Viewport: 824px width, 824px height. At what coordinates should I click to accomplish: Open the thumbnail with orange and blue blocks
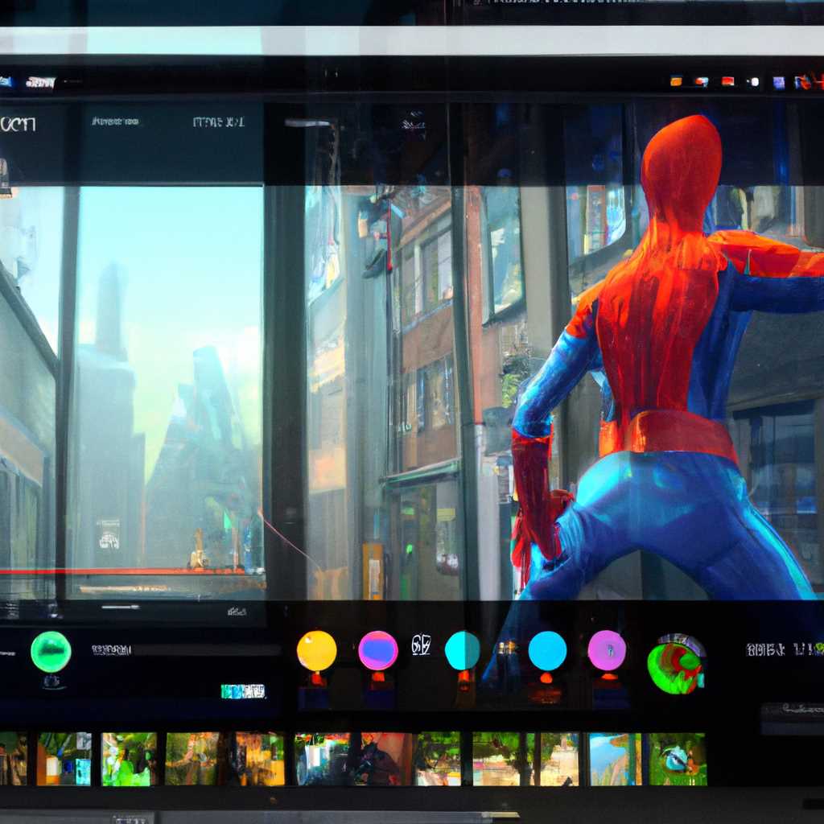click(x=64, y=759)
